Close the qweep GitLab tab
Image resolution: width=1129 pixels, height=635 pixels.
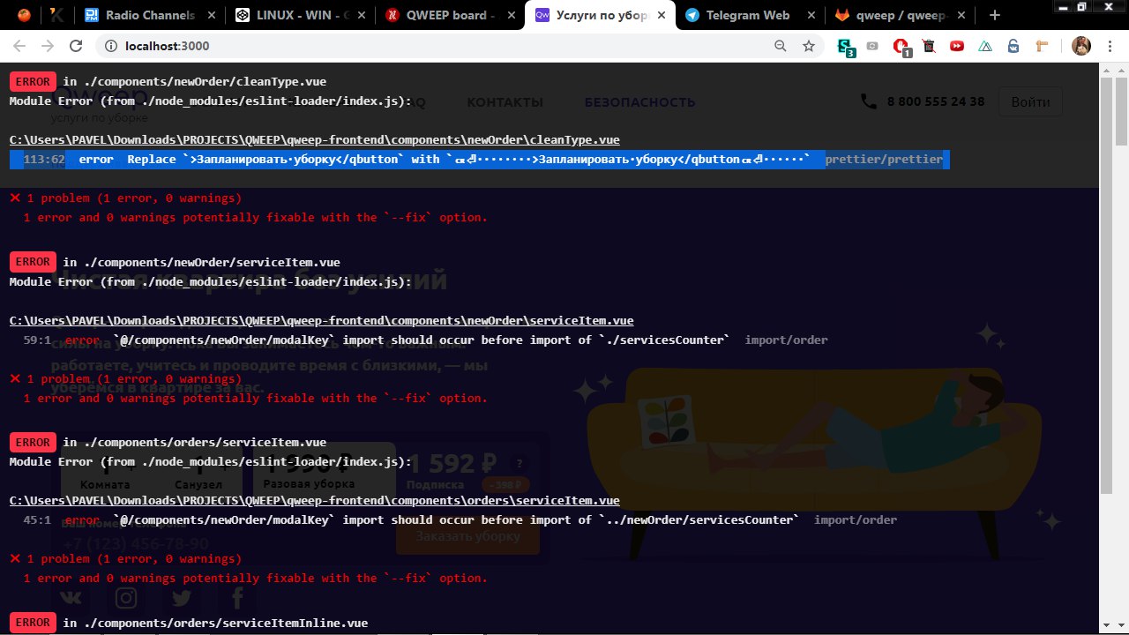(960, 15)
